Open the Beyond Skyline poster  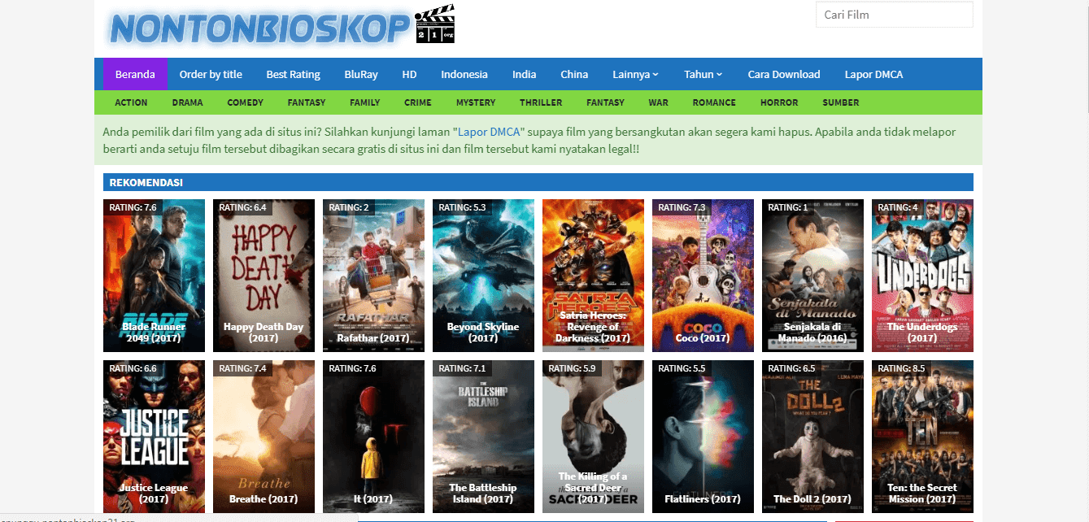tap(483, 276)
